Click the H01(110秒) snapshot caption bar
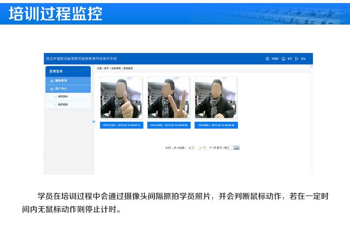 click(x=121, y=125)
